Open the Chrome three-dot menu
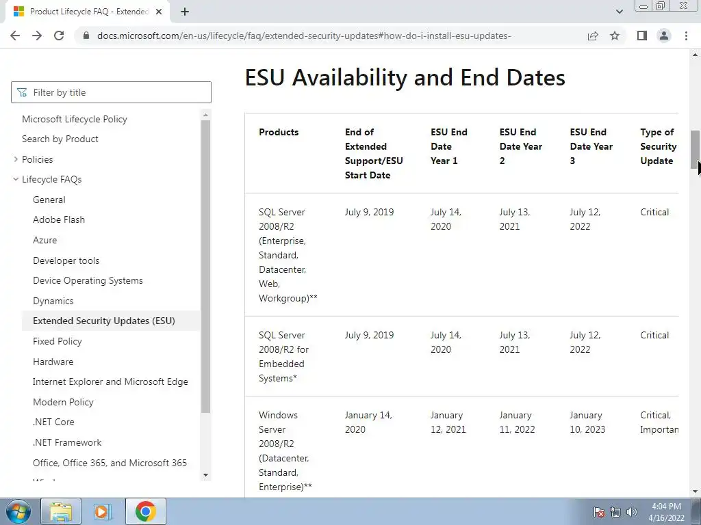Viewport: 701px width, 525px height. (686, 36)
